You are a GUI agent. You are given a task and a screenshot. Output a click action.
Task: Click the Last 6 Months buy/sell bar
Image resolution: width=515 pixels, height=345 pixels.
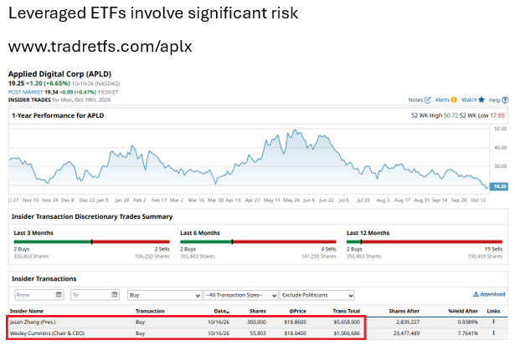tap(258, 241)
